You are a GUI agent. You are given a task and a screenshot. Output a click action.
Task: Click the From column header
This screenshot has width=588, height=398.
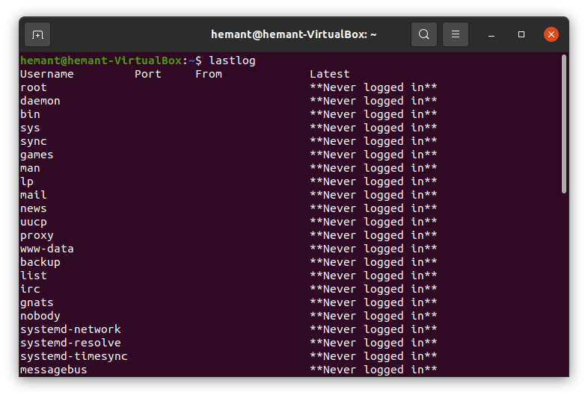pyautogui.click(x=209, y=74)
